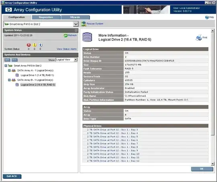217x182 pixels.
Task: Click the yellow warning status alert icon
Action: [x=35, y=45]
